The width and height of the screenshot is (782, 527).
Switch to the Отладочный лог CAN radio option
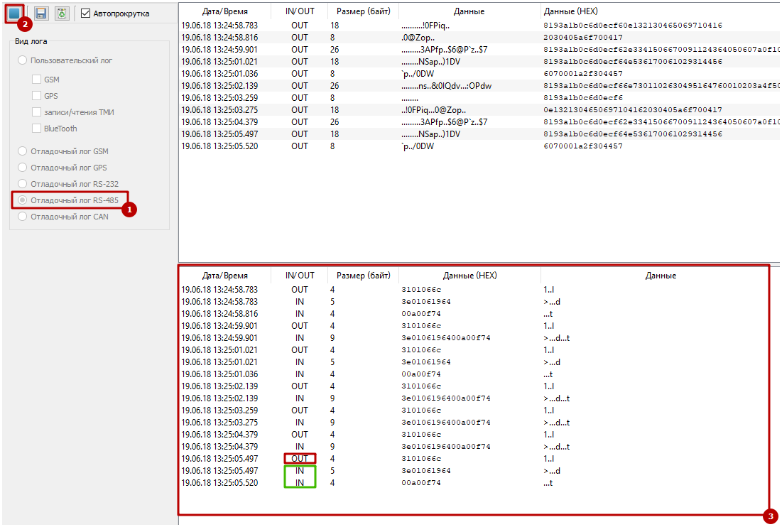(23, 217)
